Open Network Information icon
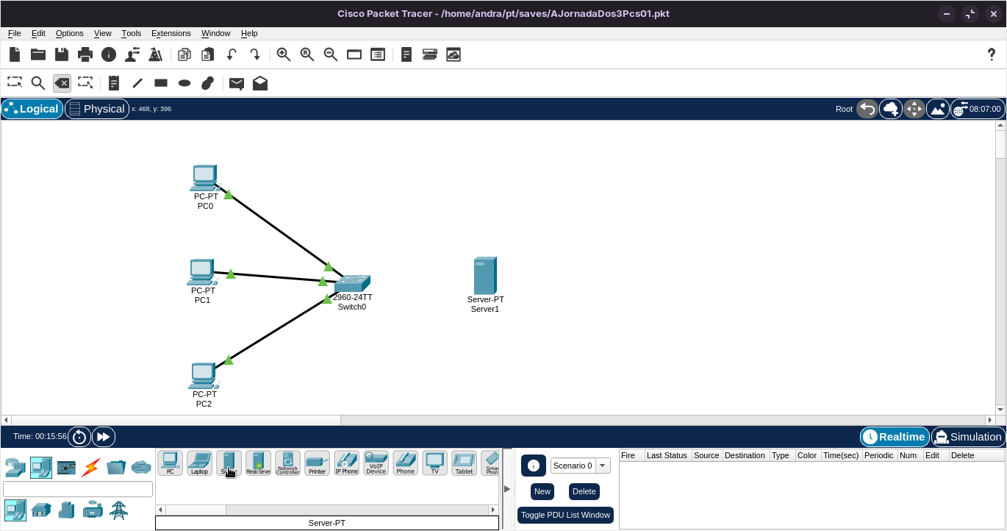The height and width of the screenshot is (531, 1007). coord(109,54)
